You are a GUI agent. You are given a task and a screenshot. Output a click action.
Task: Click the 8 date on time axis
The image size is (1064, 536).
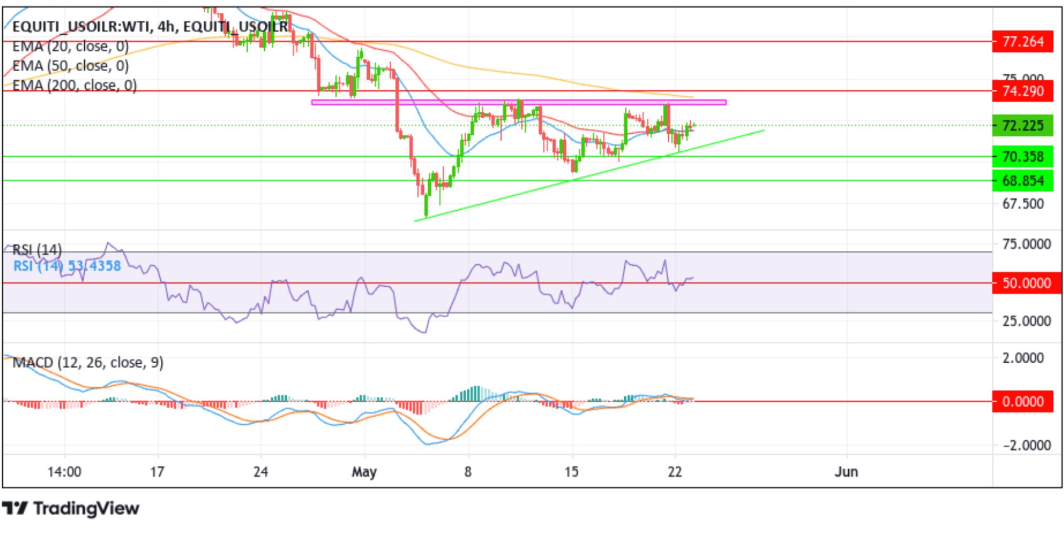click(468, 472)
